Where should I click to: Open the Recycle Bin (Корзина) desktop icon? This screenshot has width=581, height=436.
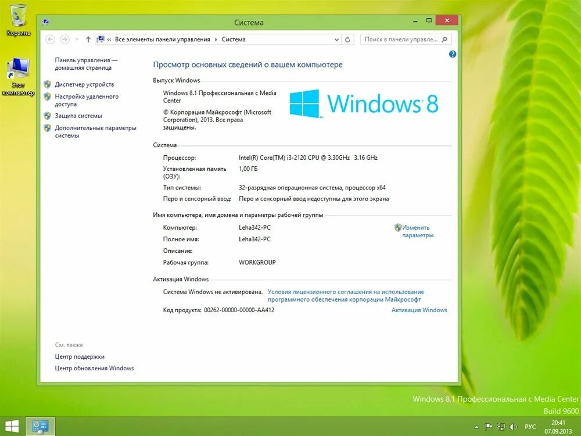click(18, 20)
